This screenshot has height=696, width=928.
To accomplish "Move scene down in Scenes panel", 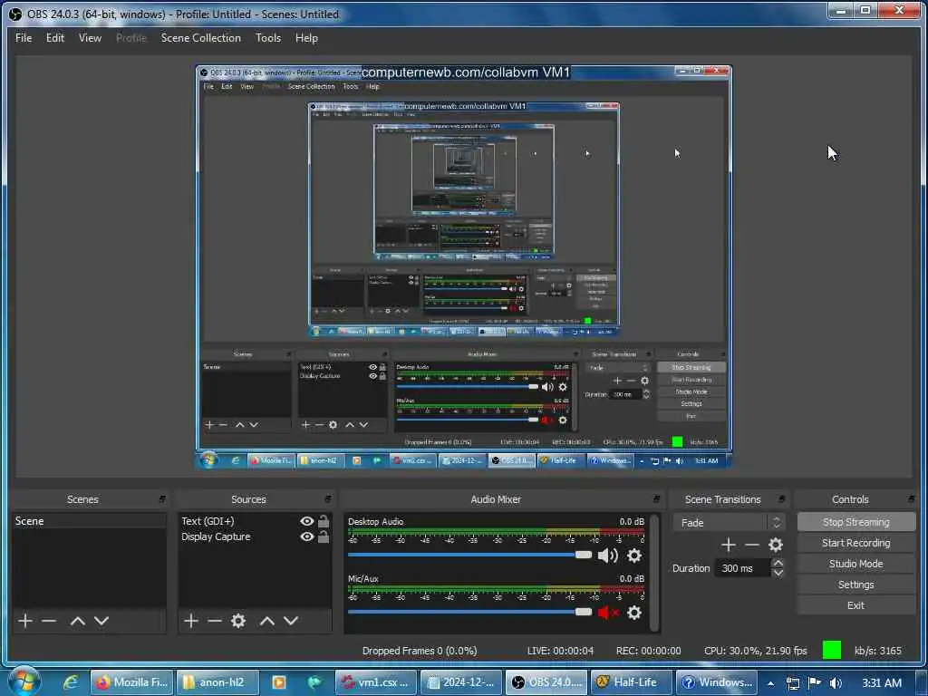I will pyautogui.click(x=101, y=621).
